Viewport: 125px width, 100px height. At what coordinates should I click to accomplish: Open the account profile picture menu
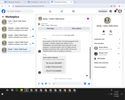[120, 11]
